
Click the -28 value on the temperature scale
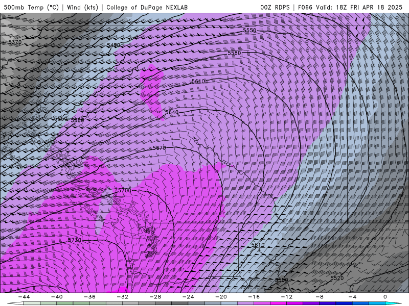click(x=155, y=297)
